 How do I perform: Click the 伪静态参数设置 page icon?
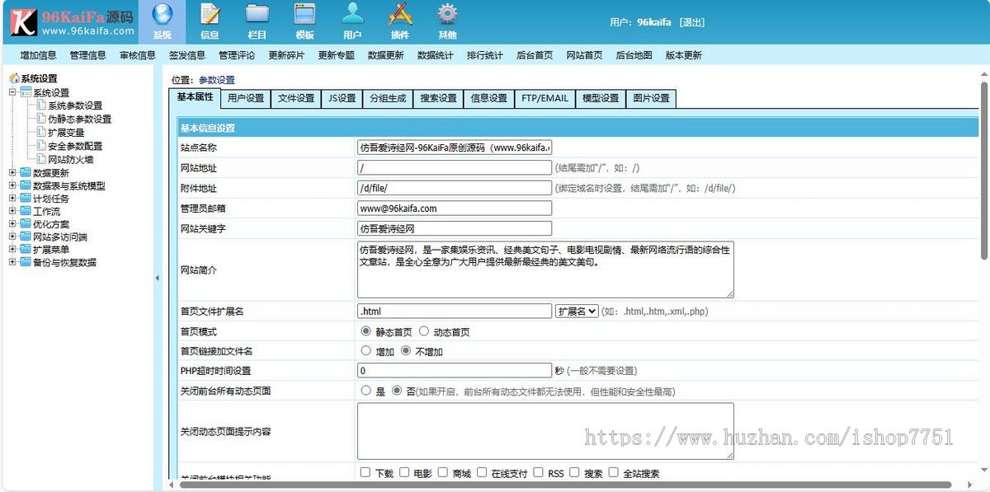tap(41, 119)
